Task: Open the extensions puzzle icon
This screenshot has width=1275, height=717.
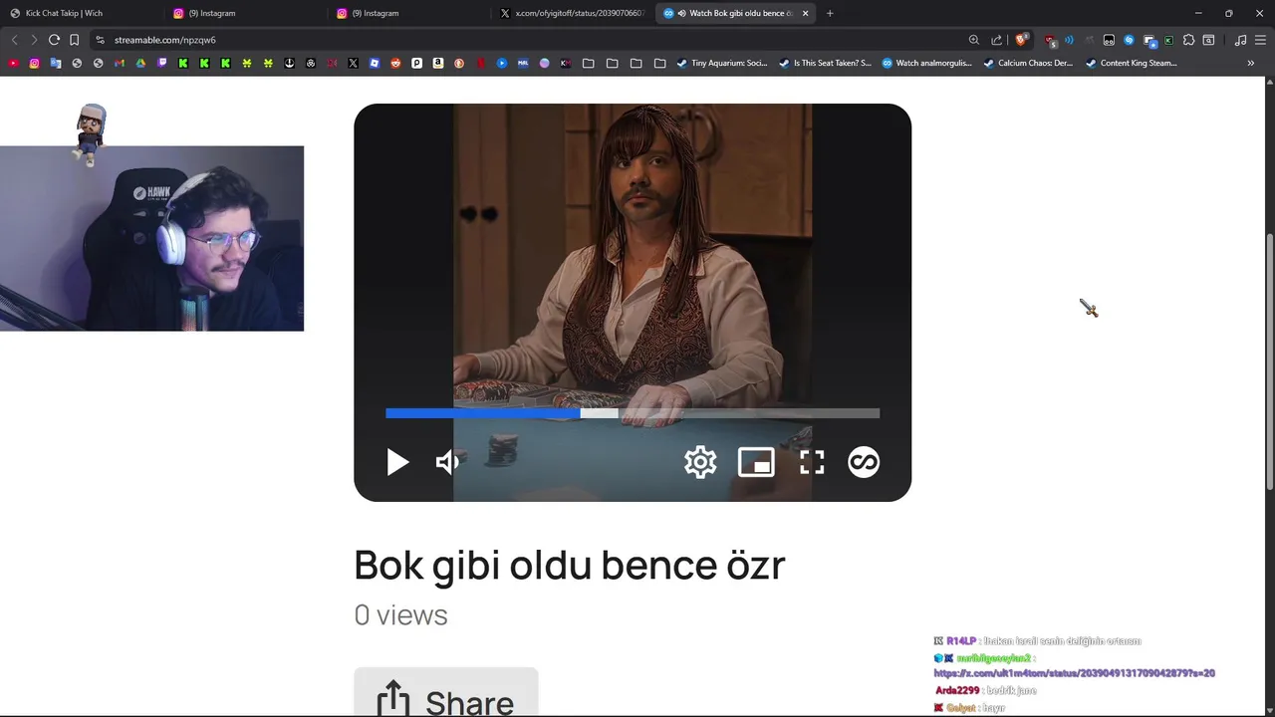Action: pyautogui.click(x=1188, y=40)
